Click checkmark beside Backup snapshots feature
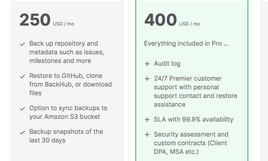 (x=22, y=132)
